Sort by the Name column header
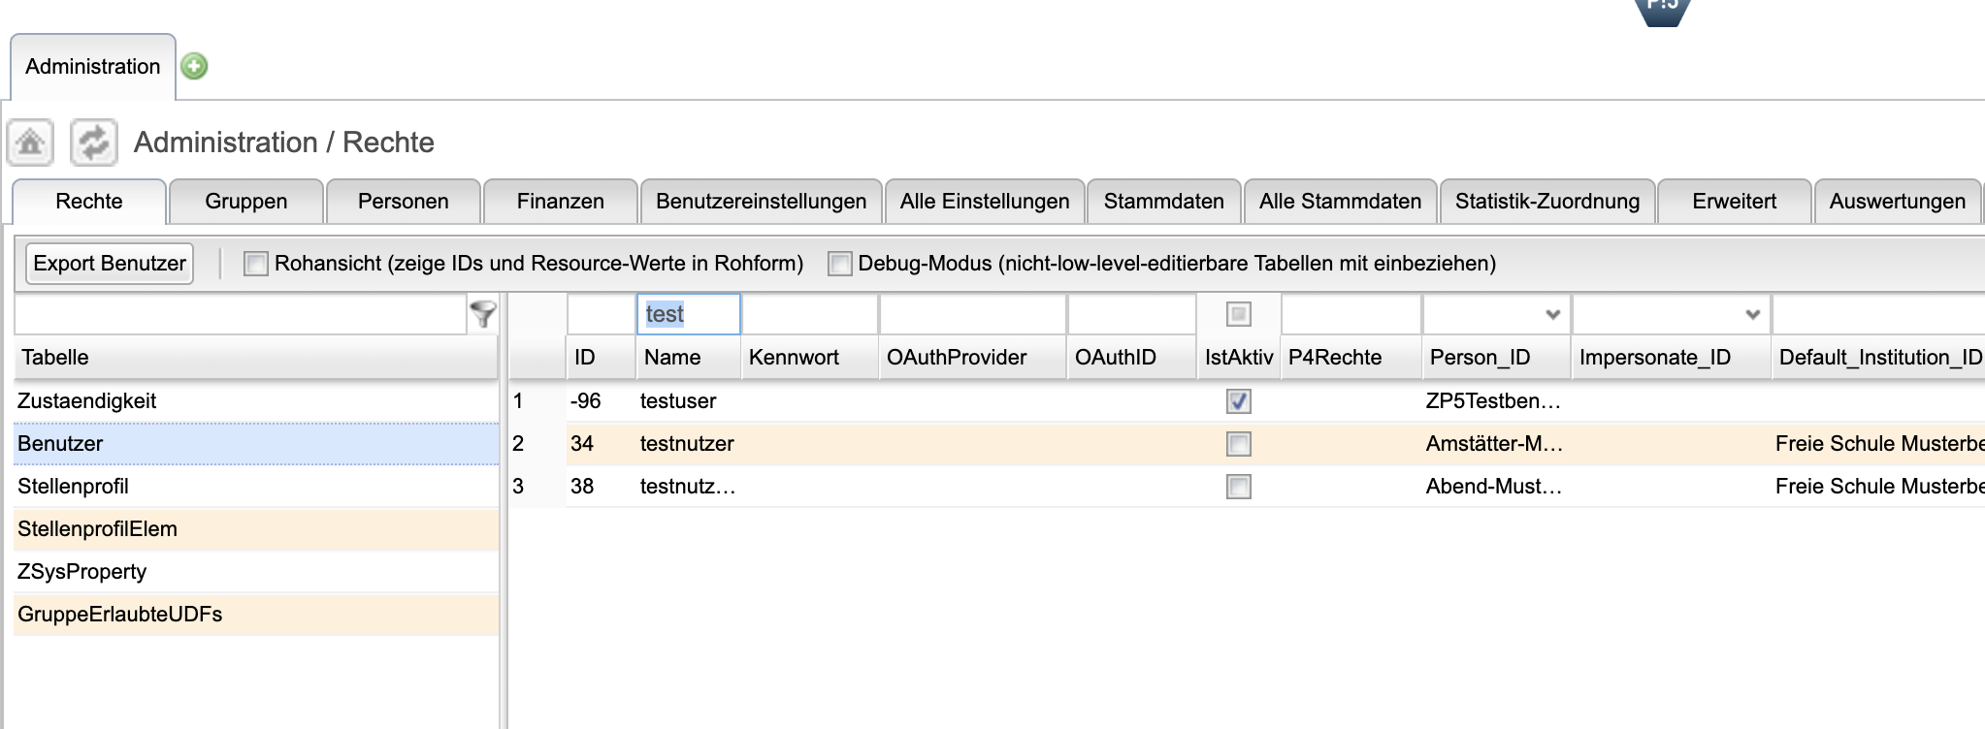 [672, 358]
